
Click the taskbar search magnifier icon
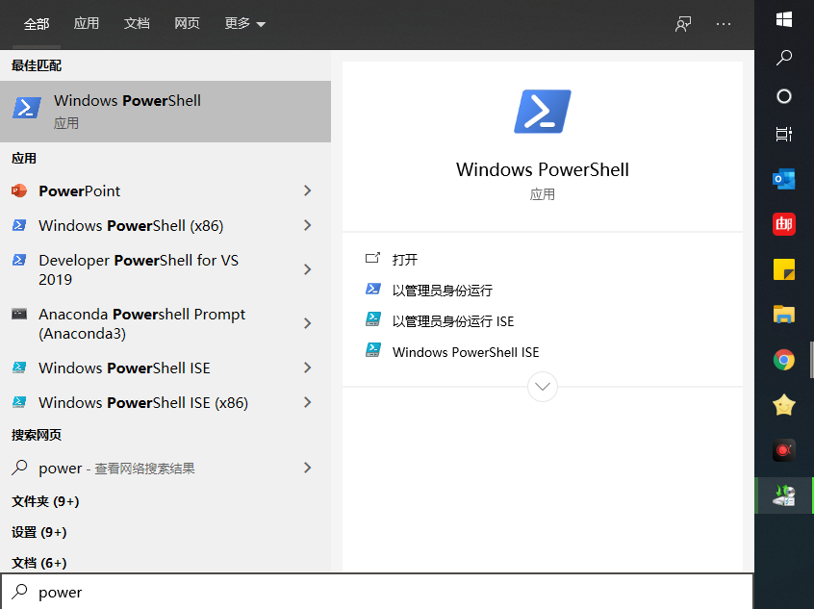(784, 57)
